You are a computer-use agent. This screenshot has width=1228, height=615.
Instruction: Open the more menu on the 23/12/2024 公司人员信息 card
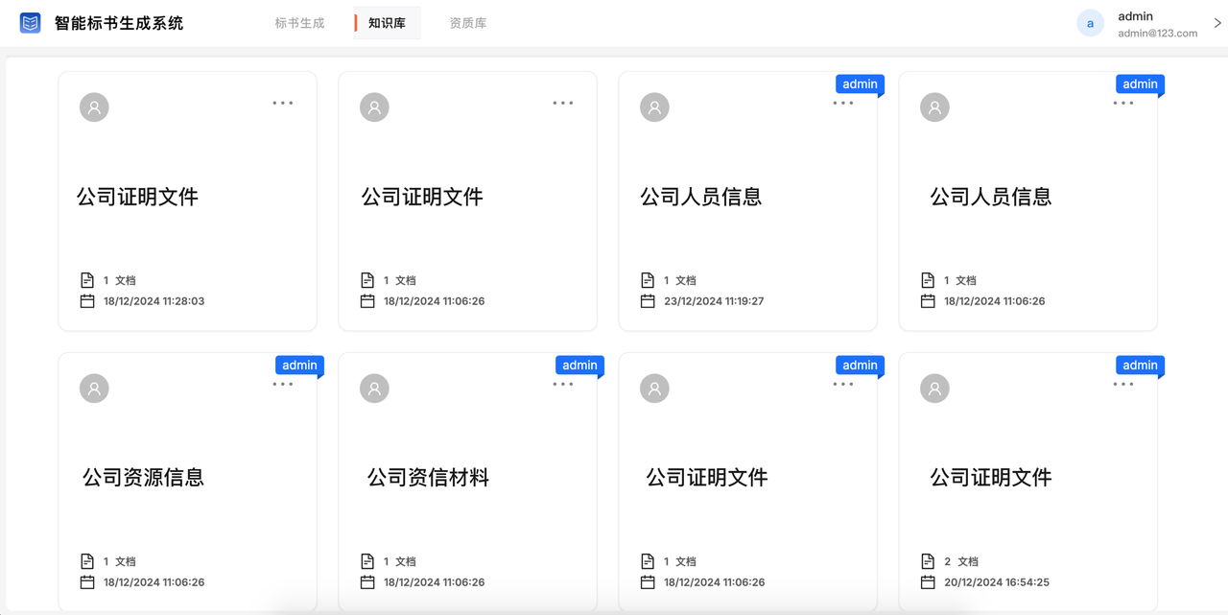(843, 103)
